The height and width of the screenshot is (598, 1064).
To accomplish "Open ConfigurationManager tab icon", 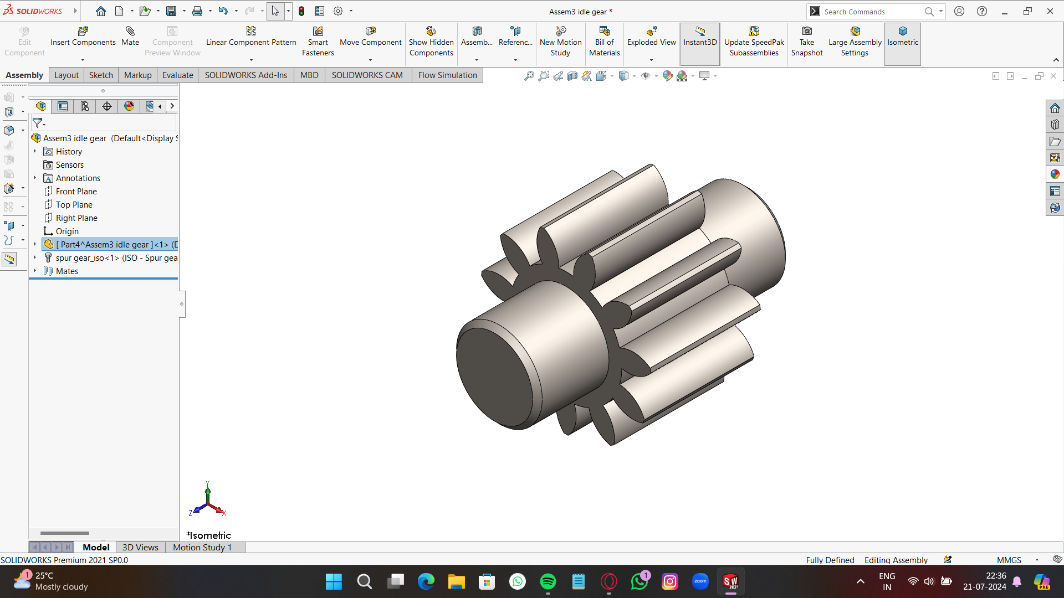I will point(85,106).
